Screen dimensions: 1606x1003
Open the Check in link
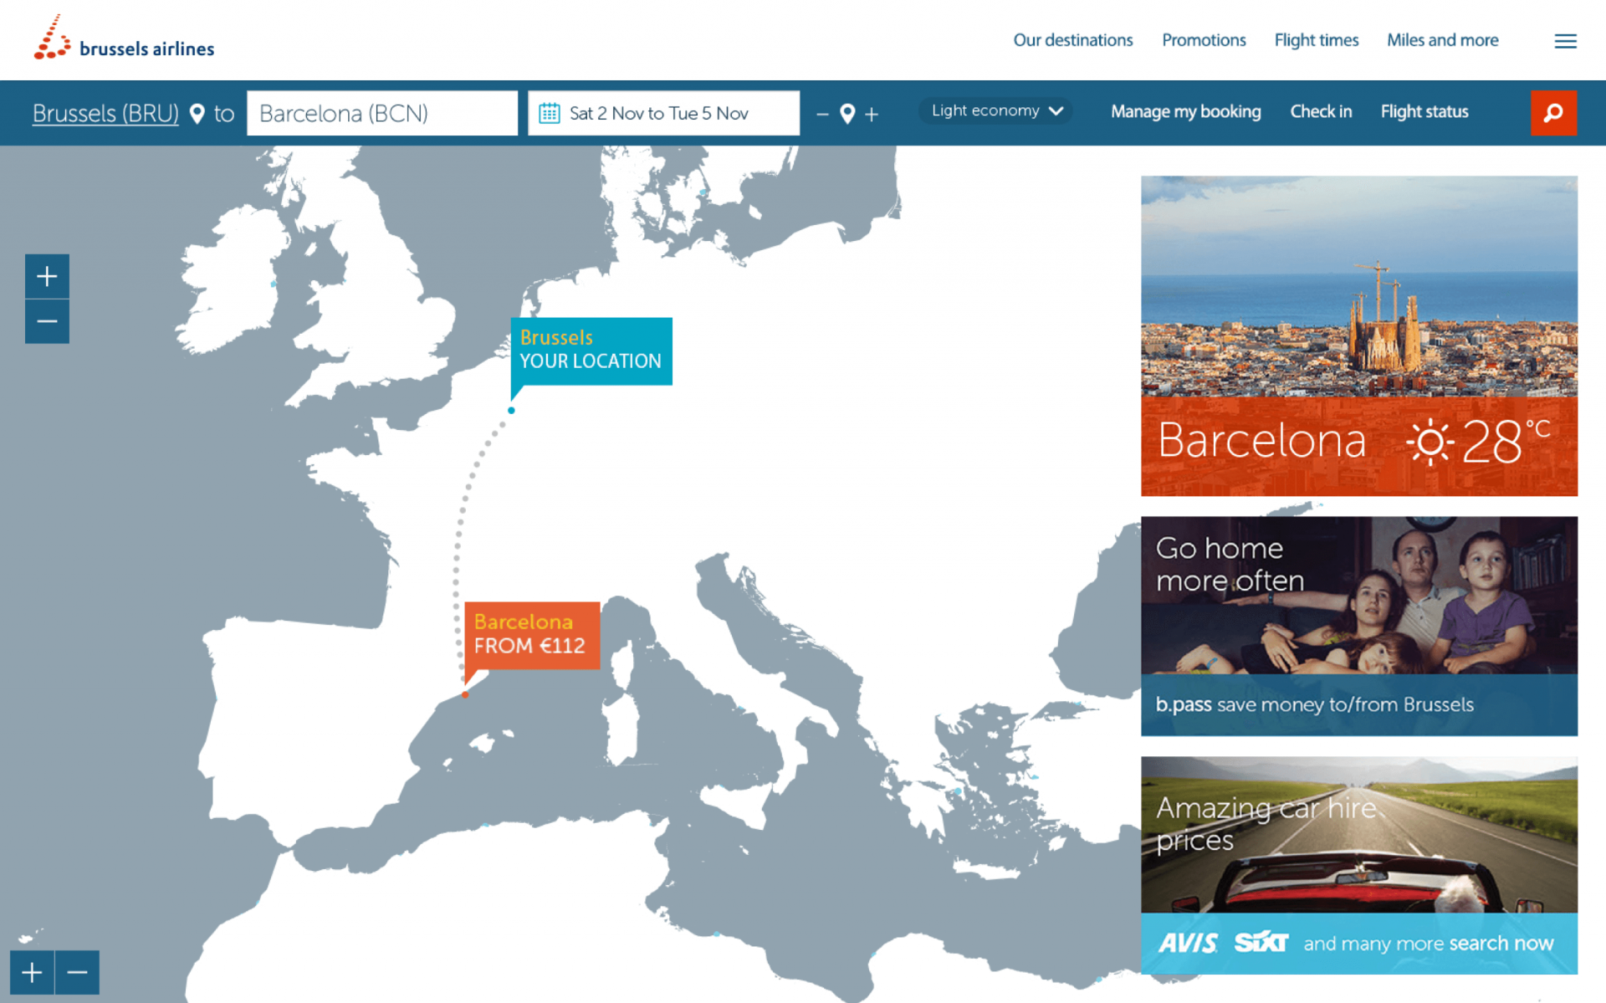coord(1321,111)
